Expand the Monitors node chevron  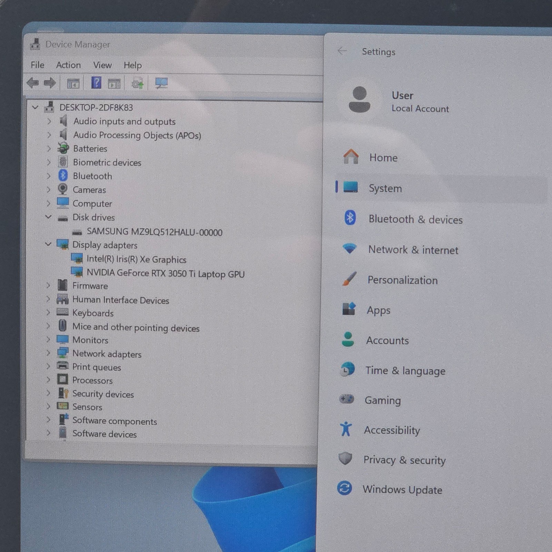48,339
